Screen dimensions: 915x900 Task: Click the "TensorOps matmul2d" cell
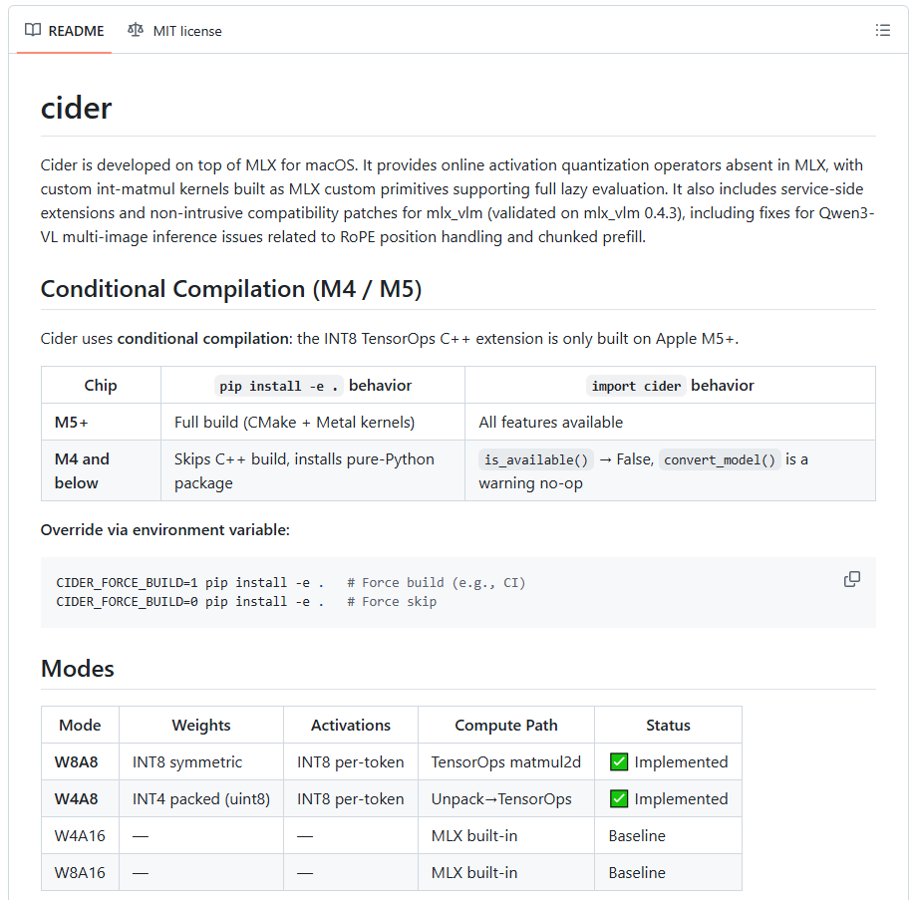point(506,761)
